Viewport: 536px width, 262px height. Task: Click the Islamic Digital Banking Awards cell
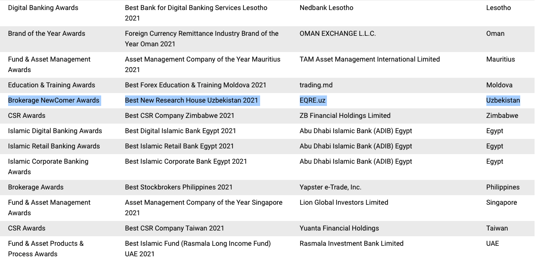55,131
